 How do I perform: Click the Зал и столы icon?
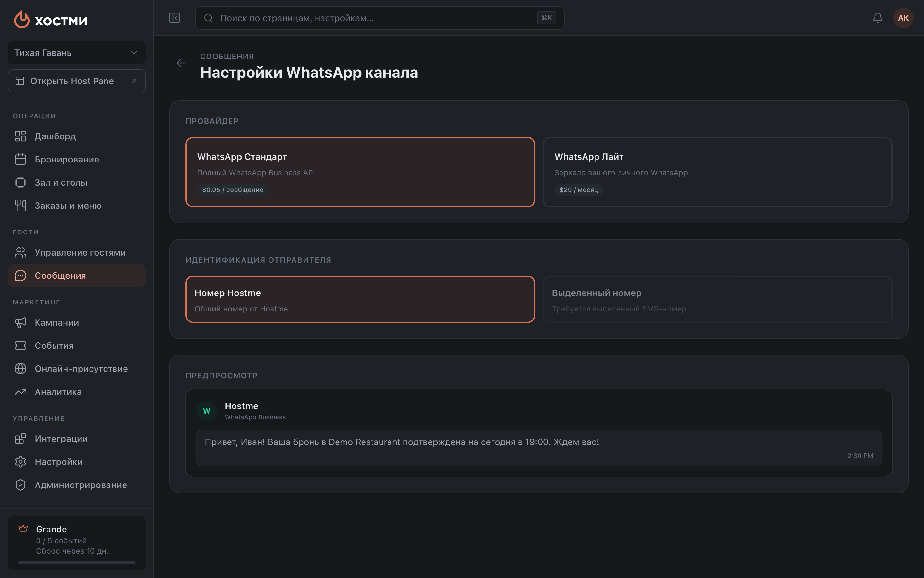[x=21, y=182]
